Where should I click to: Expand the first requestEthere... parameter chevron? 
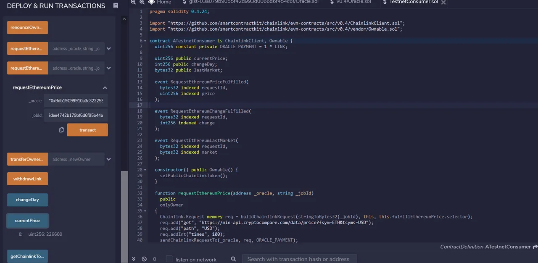point(109,49)
